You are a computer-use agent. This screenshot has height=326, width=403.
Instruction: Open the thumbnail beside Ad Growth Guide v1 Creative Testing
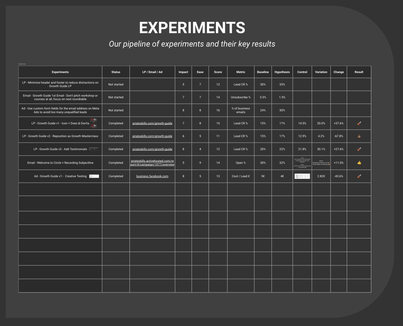94,176
